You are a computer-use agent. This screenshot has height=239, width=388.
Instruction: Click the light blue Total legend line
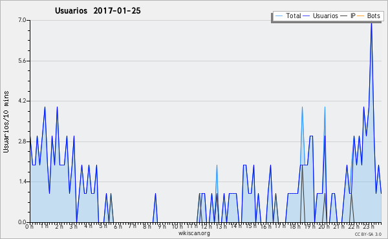[x=279, y=16]
